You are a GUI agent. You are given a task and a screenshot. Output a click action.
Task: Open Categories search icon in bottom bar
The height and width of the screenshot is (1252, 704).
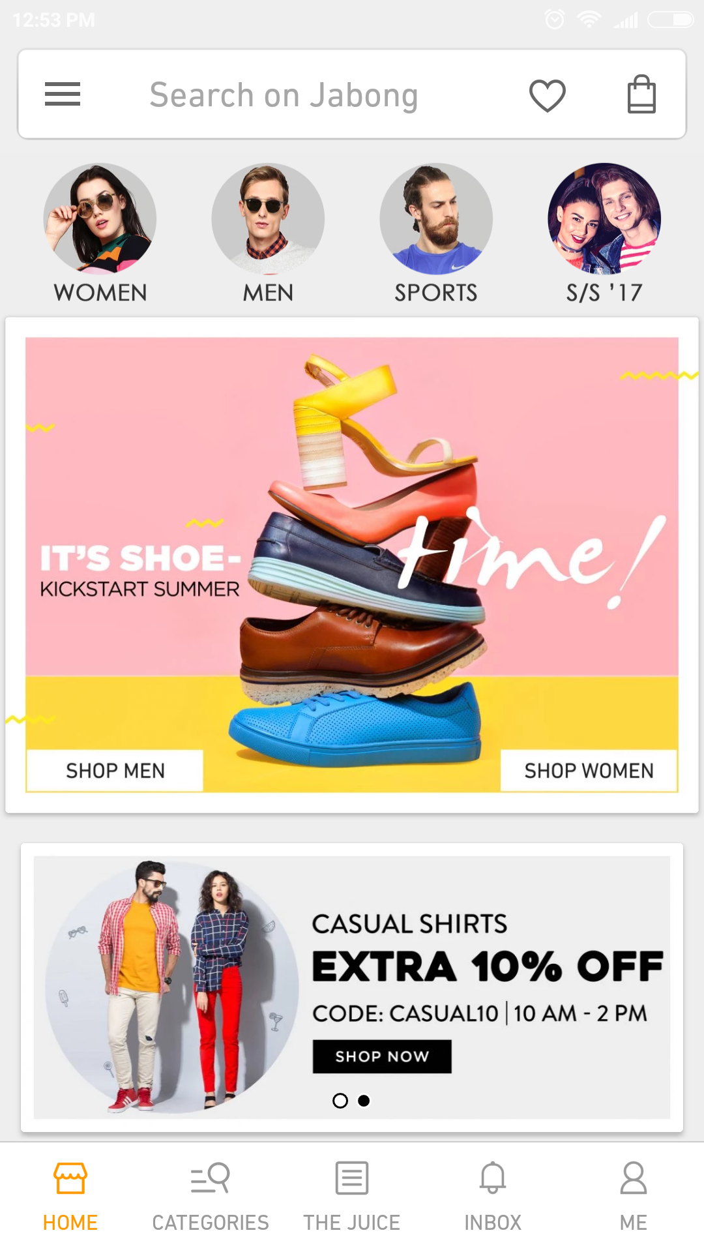[211, 1178]
